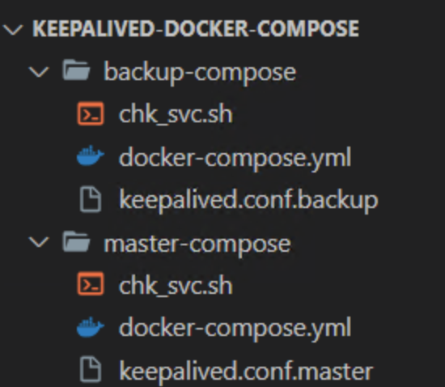The image size is (445, 387).
Task: Click the folder icon of master-compose
Action: [x=76, y=241]
